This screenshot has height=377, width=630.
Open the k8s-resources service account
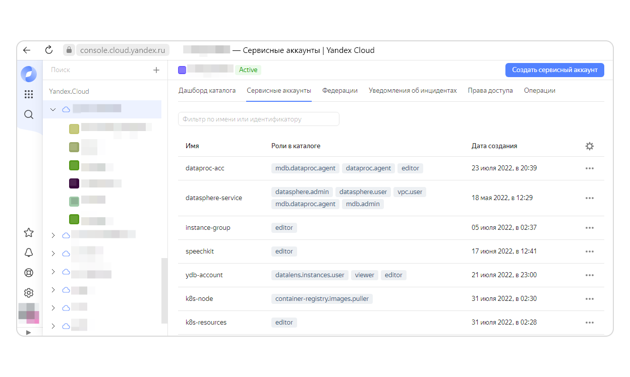206,323
